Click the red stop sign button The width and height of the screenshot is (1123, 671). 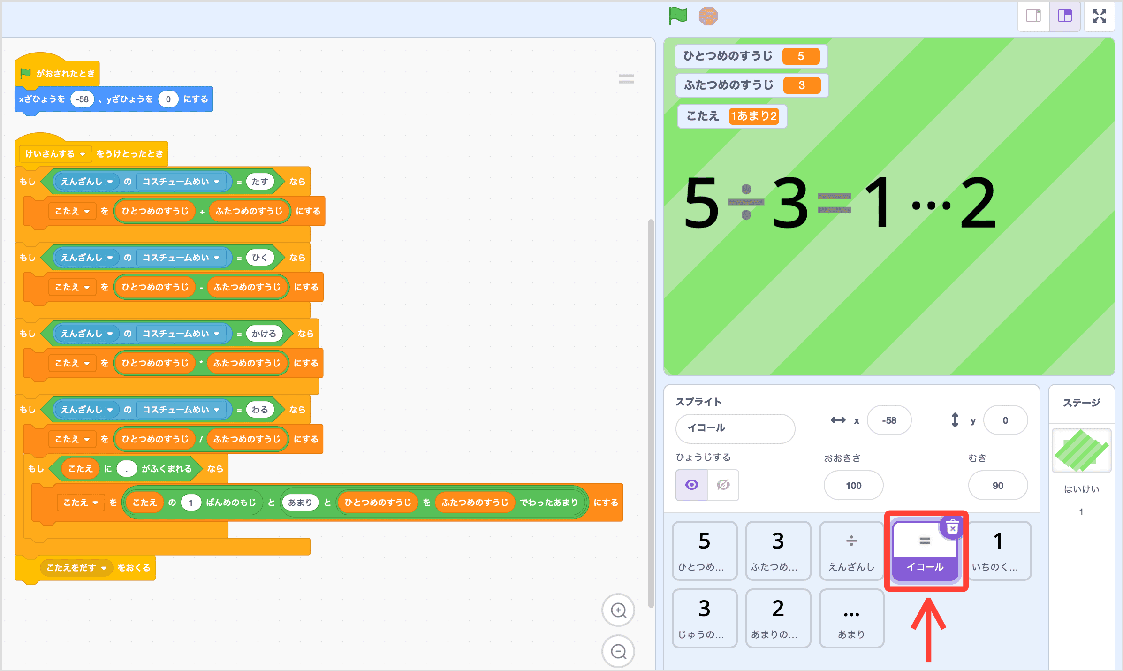pyautogui.click(x=708, y=16)
